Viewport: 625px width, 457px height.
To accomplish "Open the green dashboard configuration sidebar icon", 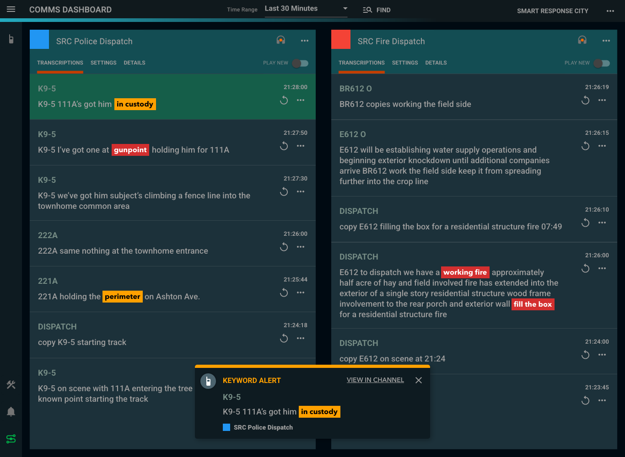I will (x=11, y=439).
